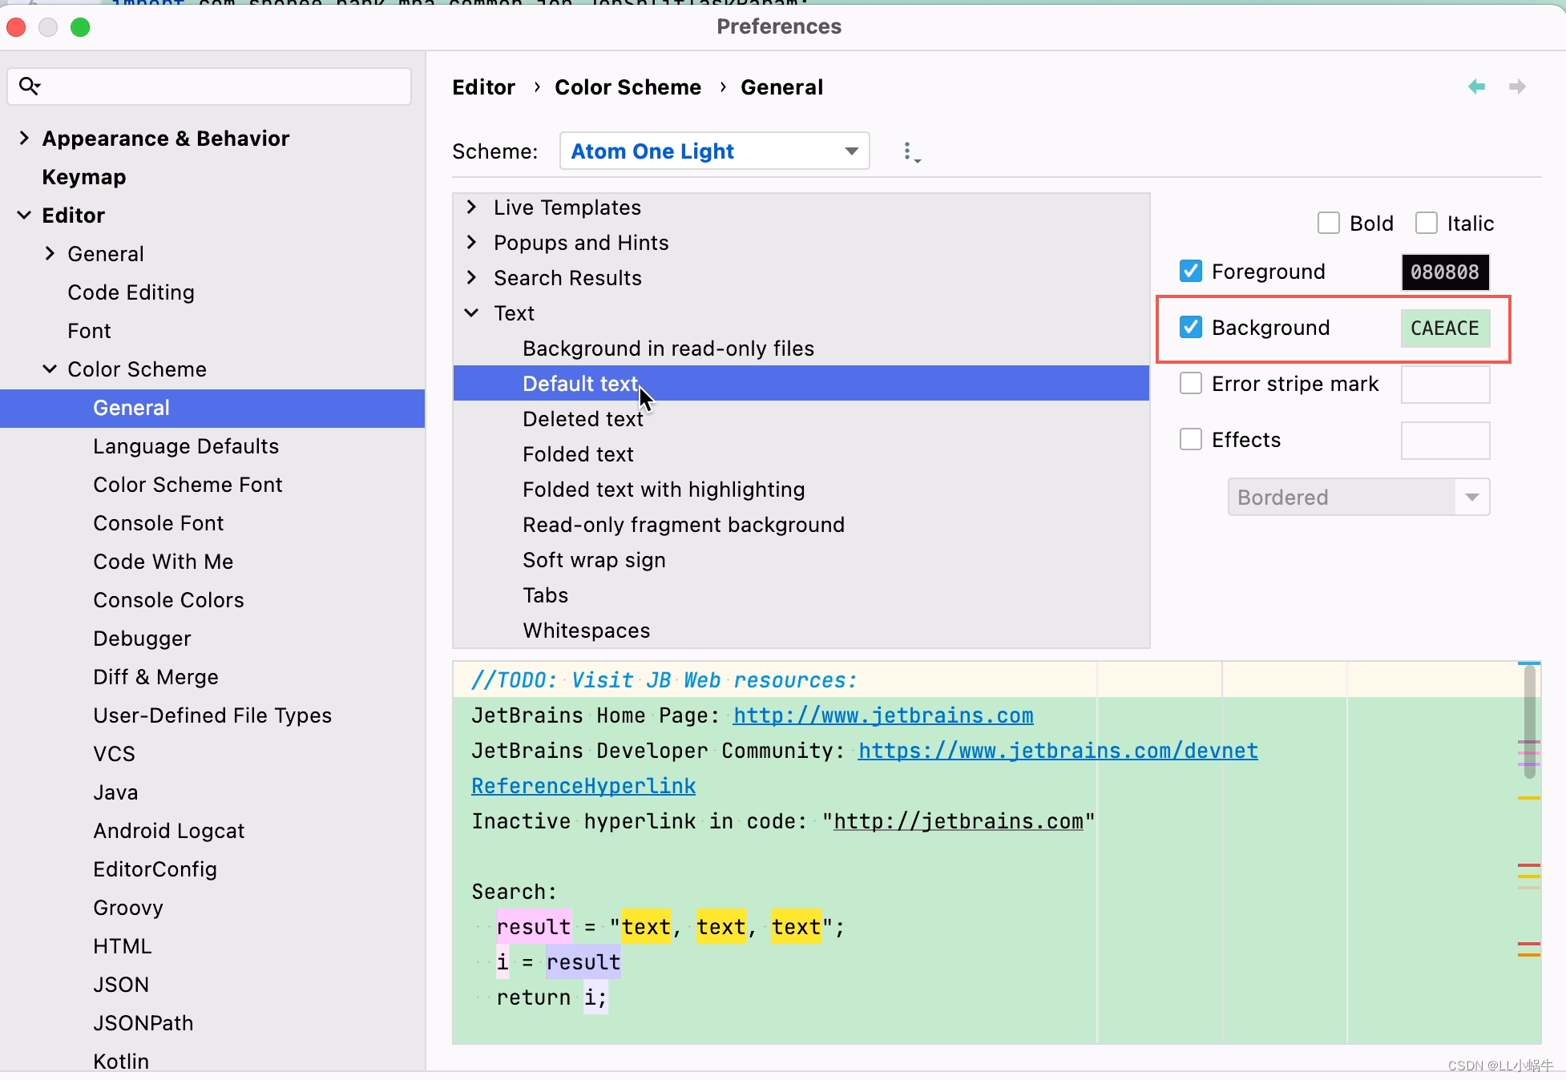Uncheck the Background checkbox
This screenshot has width=1566, height=1080.
point(1191,328)
